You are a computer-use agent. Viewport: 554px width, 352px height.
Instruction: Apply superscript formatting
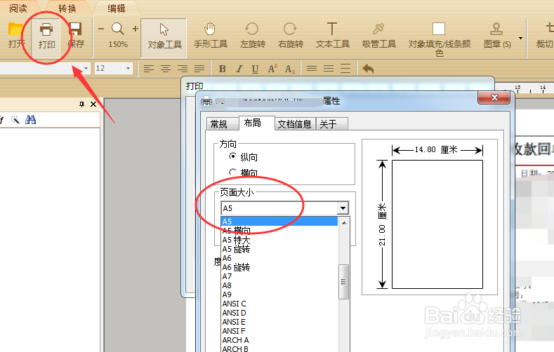click(x=272, y=69)
